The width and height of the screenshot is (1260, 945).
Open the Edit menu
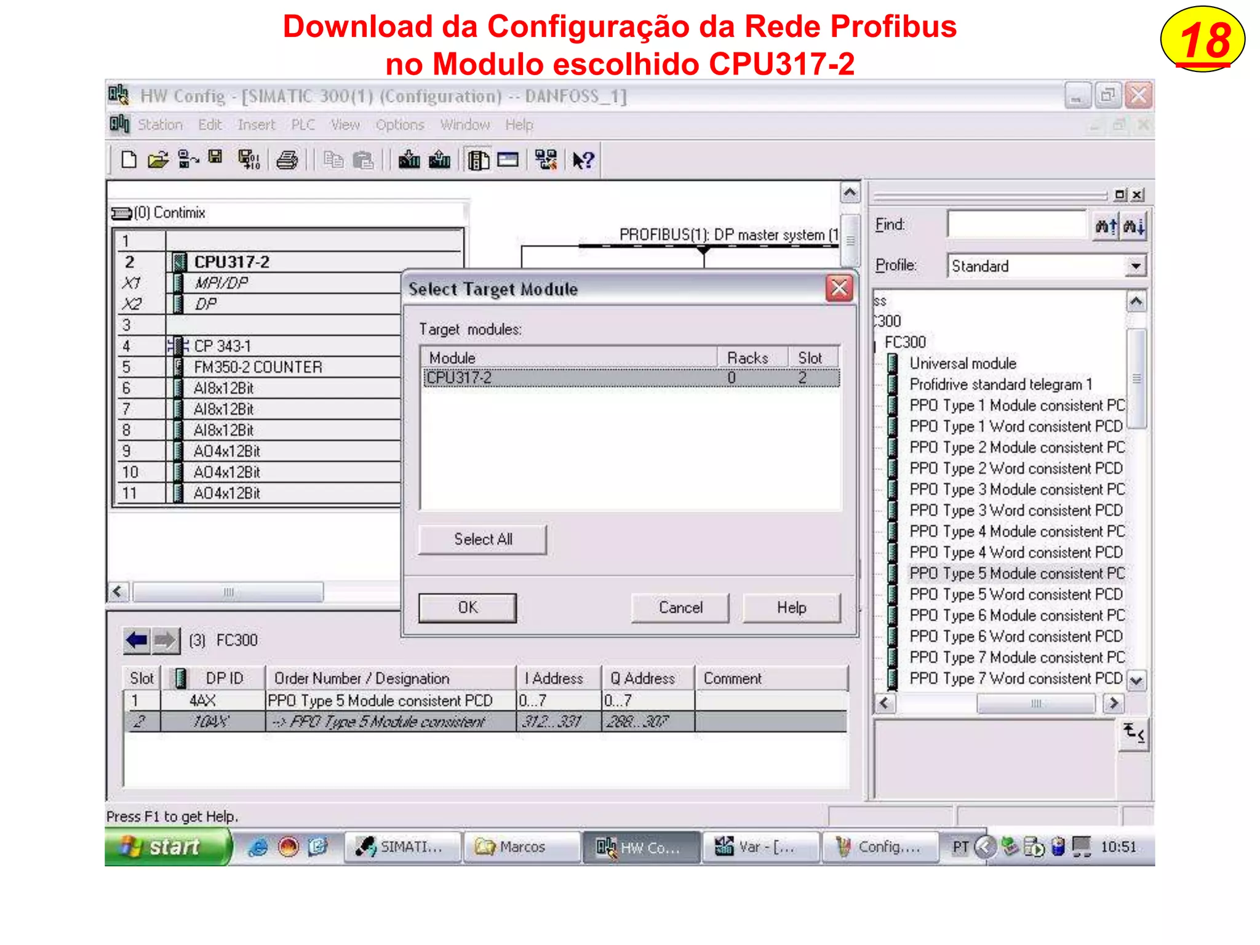click(x=210, y=125)
